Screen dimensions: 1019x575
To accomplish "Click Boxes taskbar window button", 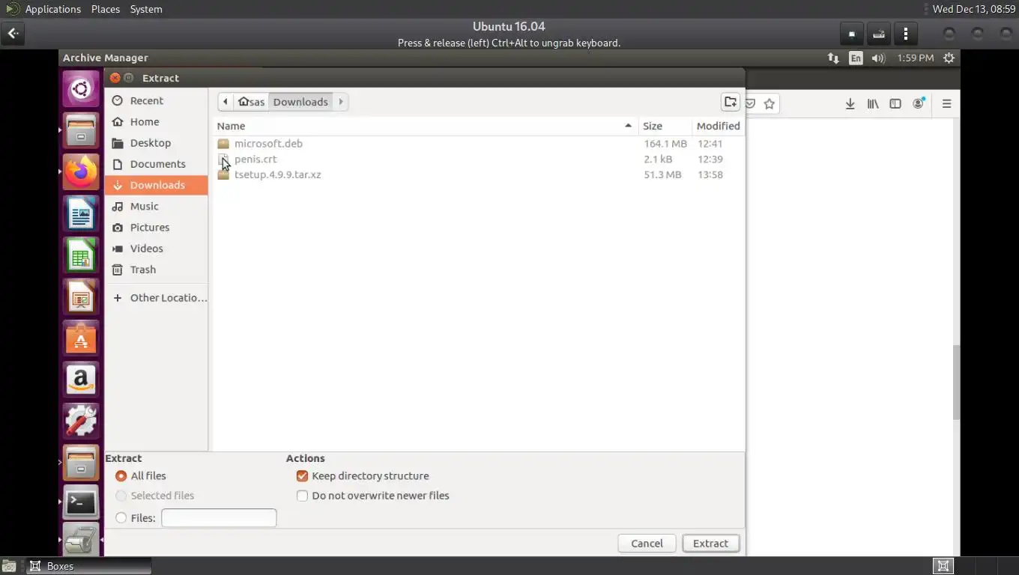I will (89, 566).
